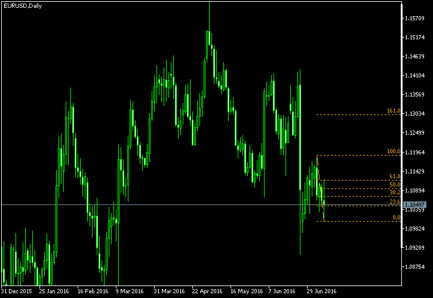
Task: Click the 31 Dec 2015 date label
Action: point(17,291)
